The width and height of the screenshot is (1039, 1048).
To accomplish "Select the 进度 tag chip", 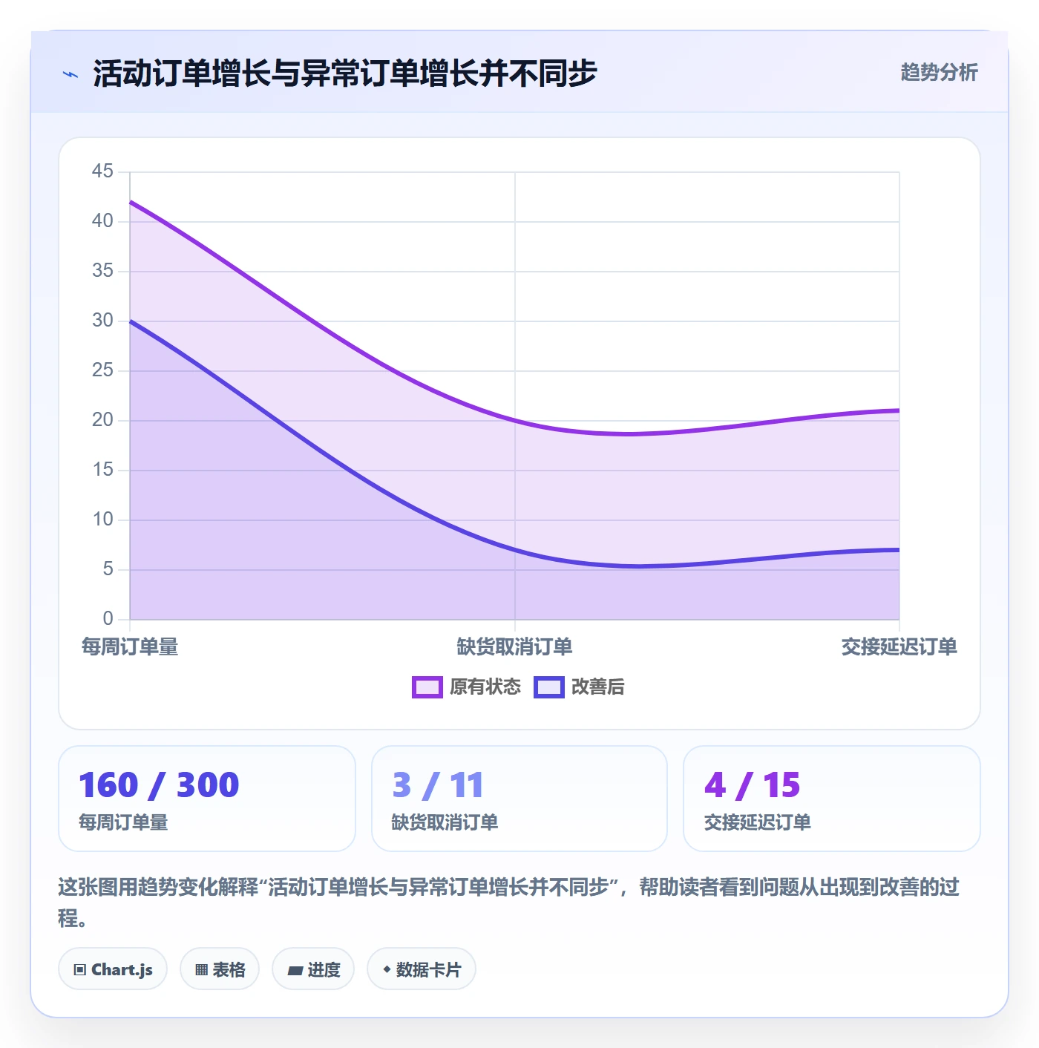I will 313,969.
